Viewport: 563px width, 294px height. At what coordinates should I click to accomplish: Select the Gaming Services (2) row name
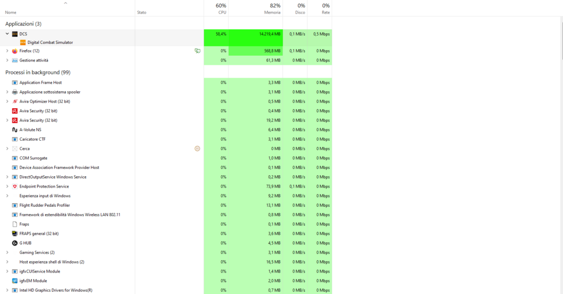37,253
